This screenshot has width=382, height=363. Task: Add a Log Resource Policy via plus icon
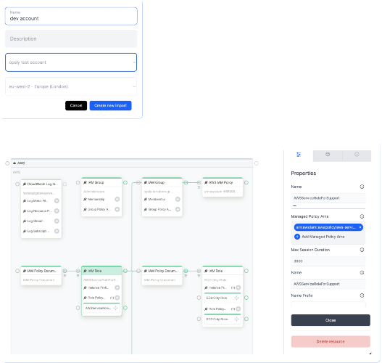[x=57, y=211]
